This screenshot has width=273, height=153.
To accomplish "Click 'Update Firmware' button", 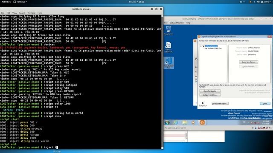I will (248, 66).
